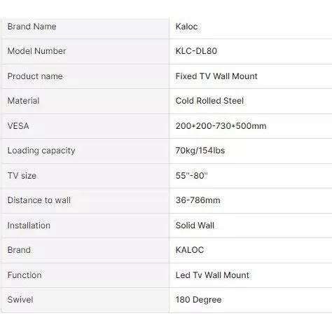Click the Loading capacity label
This screenshot has height=332, width=332.
pos(41,151)
